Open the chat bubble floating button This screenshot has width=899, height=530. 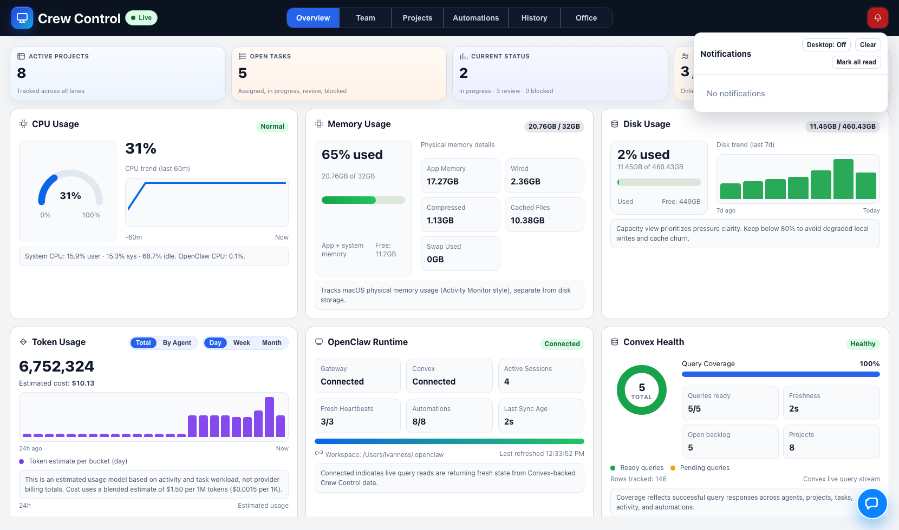[872, 504]
